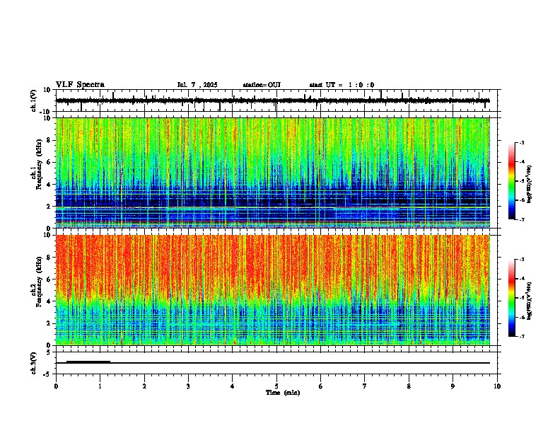Image resolution: width=560 pixels, height=433 pixels.
Task: Click the ch.1 waveform trace panel
Action: tap(276, 100)
